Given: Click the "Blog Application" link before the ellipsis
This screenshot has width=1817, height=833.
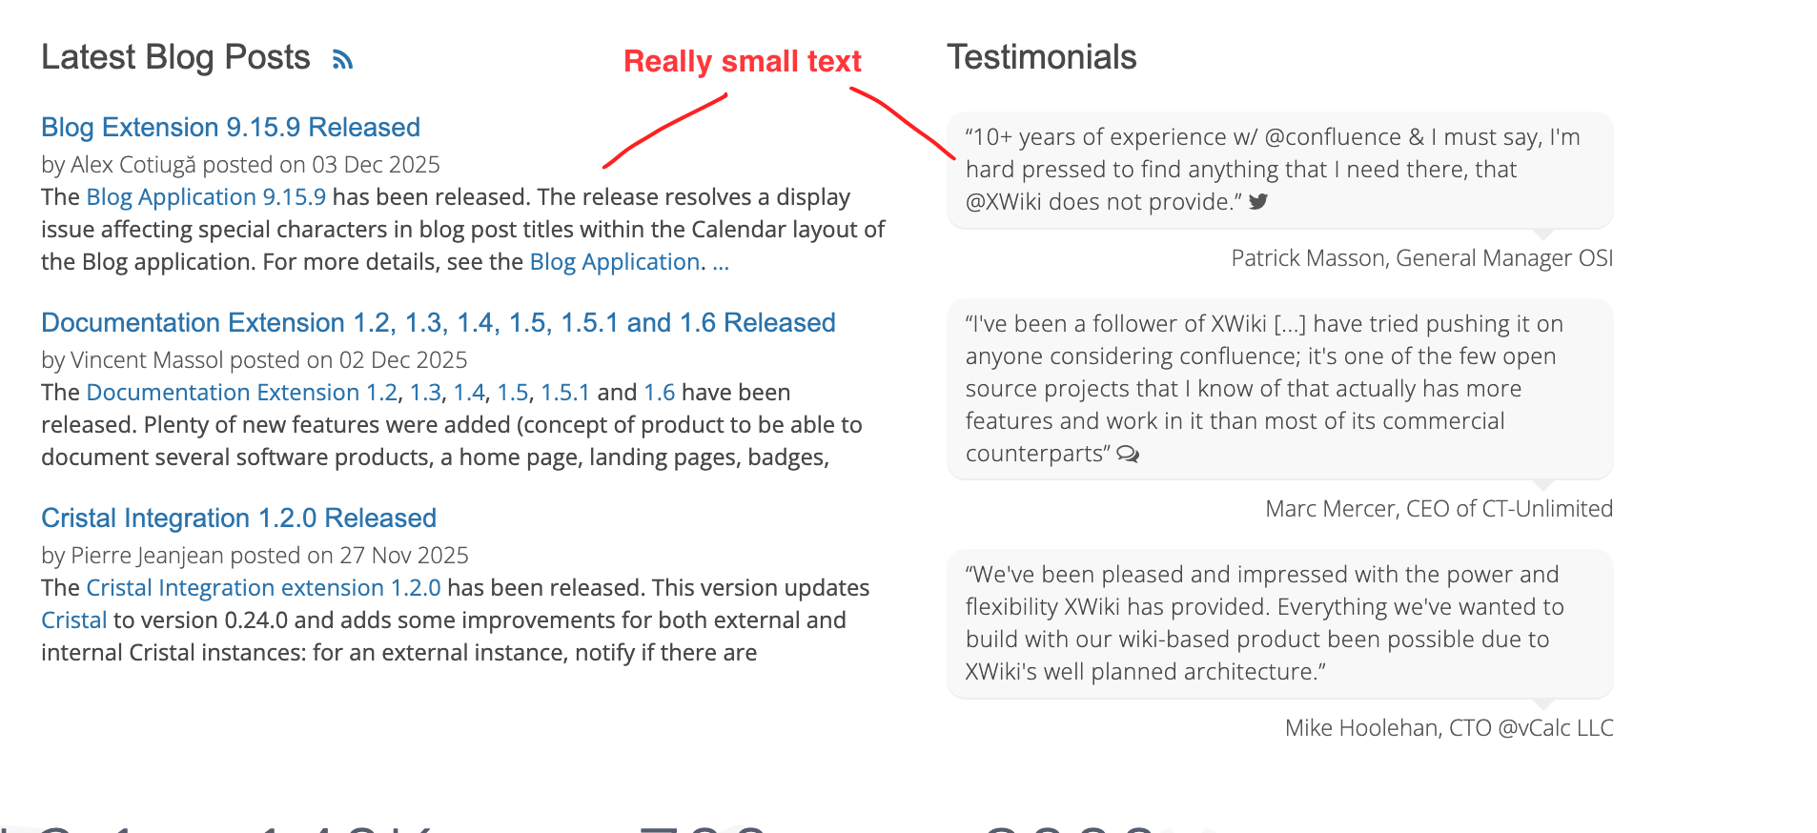Looking at the screenshot, I should click(x=615, y=262).
